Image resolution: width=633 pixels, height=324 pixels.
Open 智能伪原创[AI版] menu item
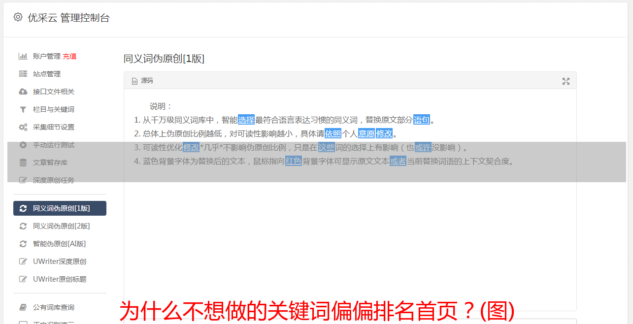[60, 244]
